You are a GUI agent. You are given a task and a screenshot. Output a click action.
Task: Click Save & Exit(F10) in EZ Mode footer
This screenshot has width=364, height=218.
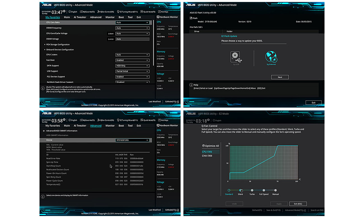274,210
